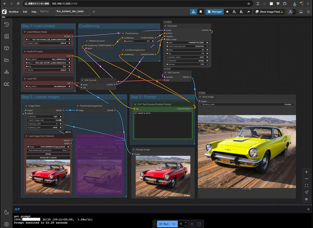Click the bookmark icon in the top toolbar
313x228 pixels.
(x=201, y=12)
